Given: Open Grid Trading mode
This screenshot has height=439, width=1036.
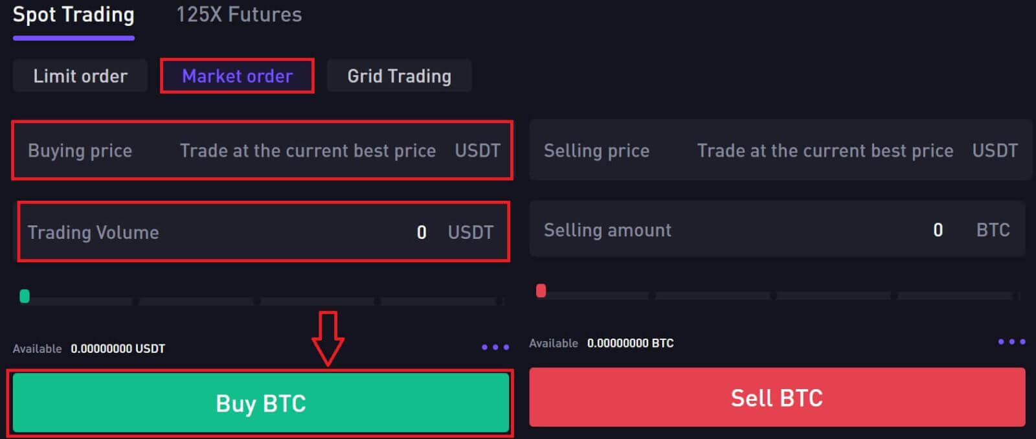Looking at the screenshot, I should coord(399,76).
